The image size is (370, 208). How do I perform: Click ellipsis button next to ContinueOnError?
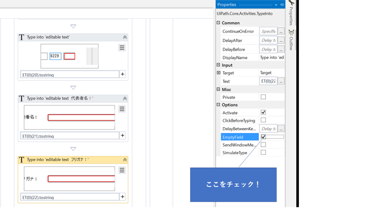(281, 31)
